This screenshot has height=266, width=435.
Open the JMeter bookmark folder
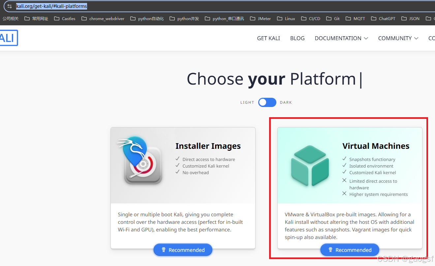tap(261, 19)
